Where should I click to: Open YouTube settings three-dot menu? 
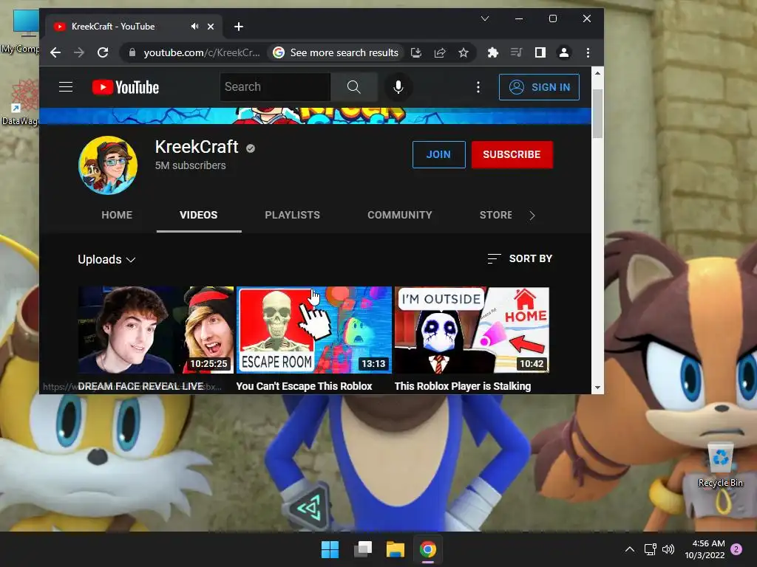(478, 87)
